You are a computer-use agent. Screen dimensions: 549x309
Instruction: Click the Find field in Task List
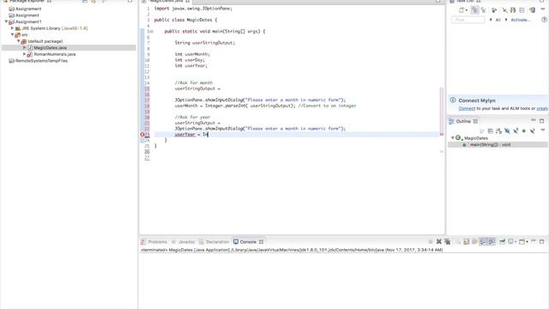click(468, 20)
